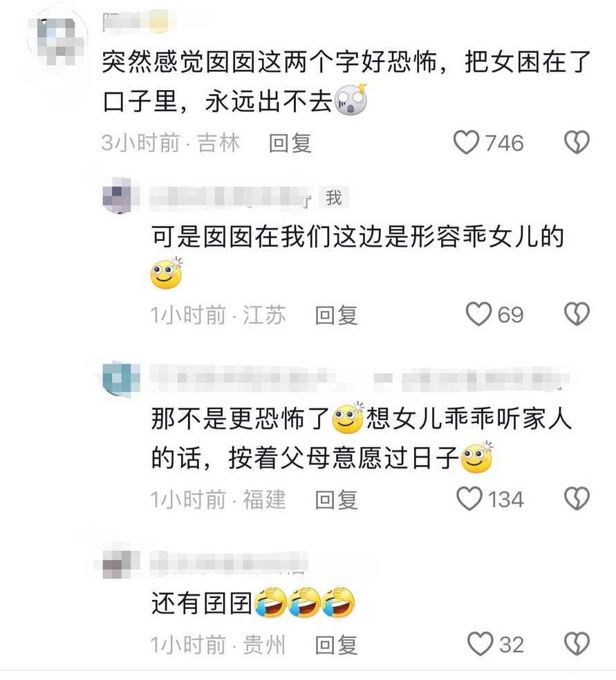Tap broken-heart icon on 贵州 reply
The width and height of the screenshot is (616, 680).
point(577,644)
